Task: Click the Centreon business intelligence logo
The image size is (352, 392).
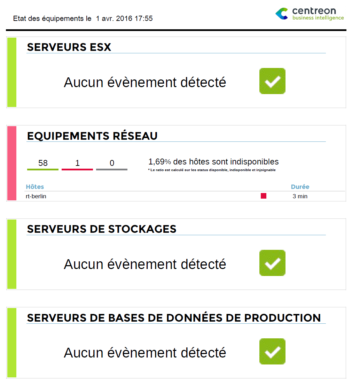Action: (x=309, y=14)
